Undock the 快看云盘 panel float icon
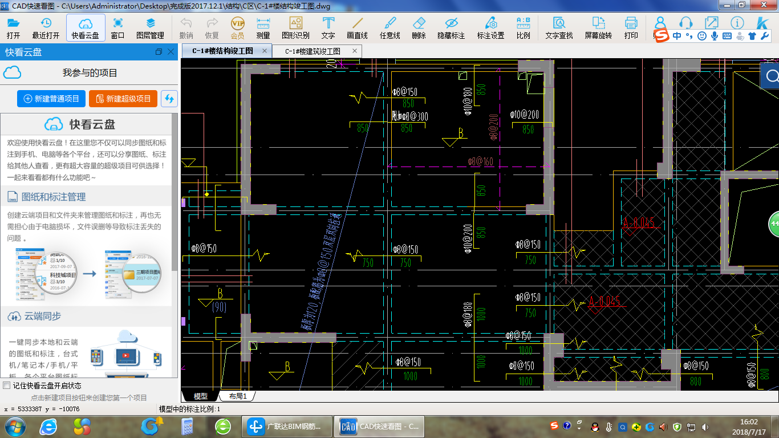This screenshot has height=438, width=779. (159, 52)
